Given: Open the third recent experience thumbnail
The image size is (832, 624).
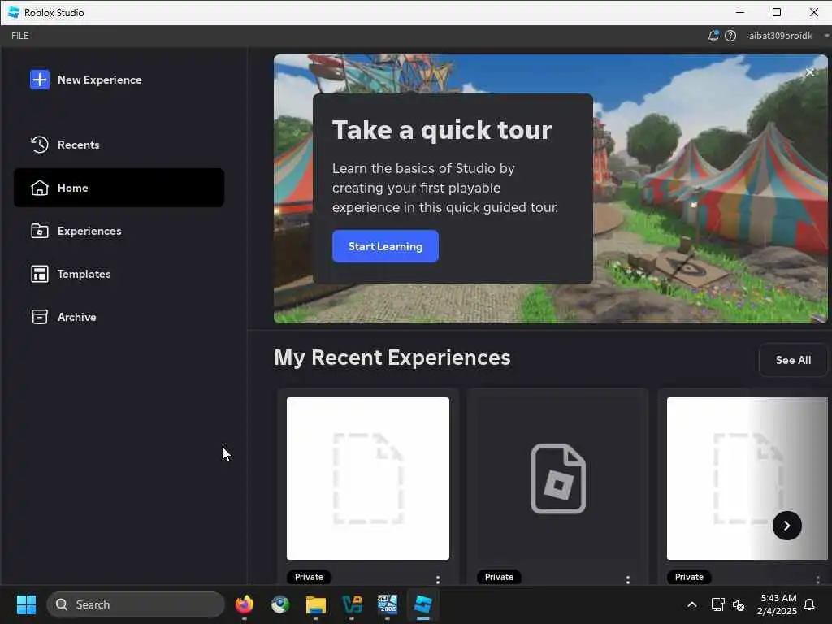Looking at the screenshot, I should click(x=747, y=478).
